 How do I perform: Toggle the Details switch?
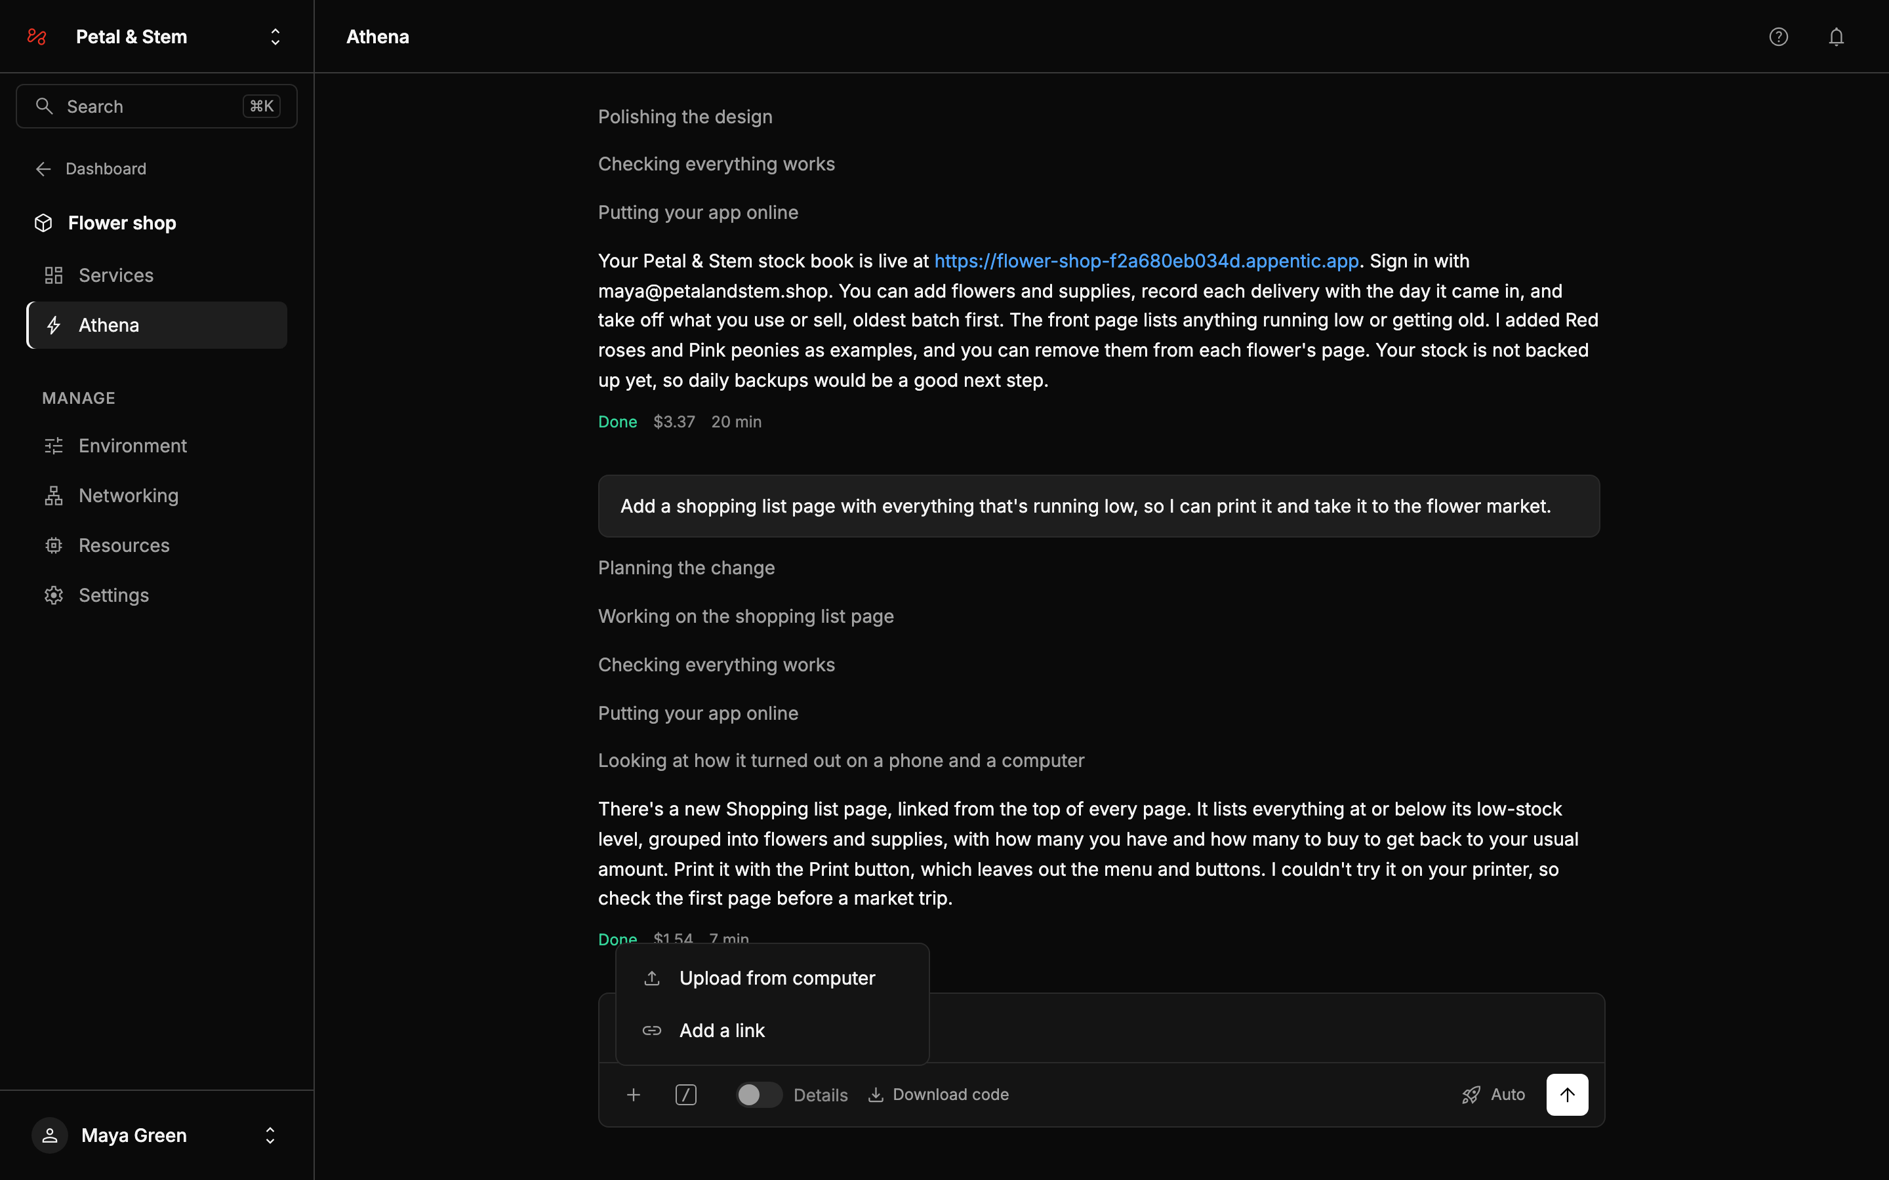[x=758, y=1095]
